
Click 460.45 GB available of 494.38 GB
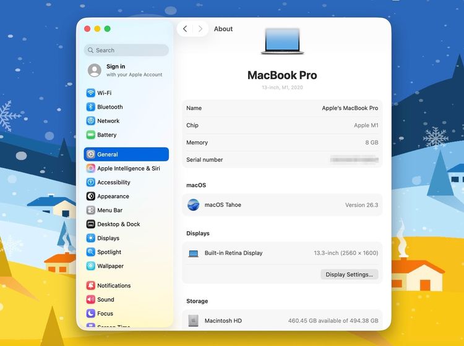[333, 321]
